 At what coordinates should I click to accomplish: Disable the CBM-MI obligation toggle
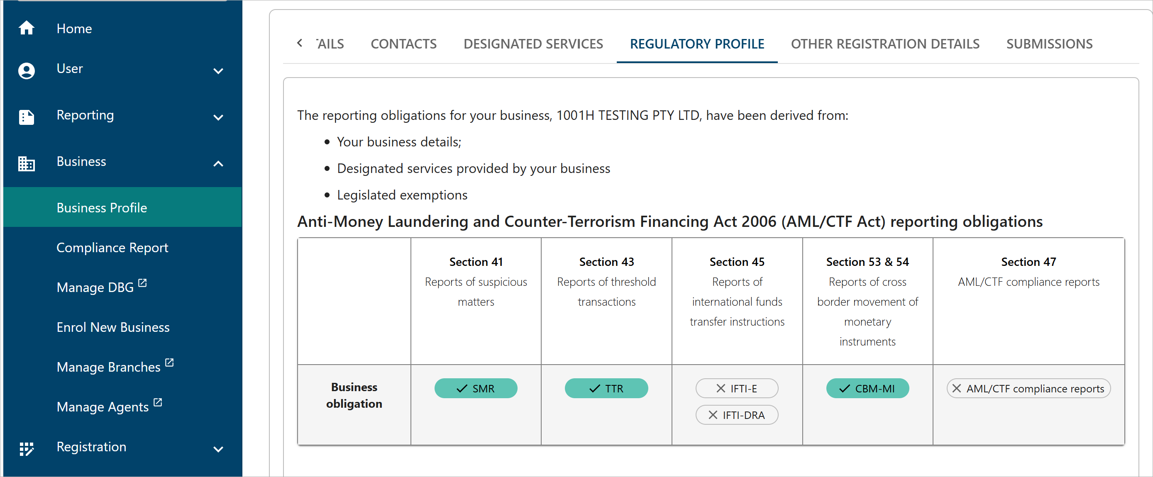coord(867,388)
